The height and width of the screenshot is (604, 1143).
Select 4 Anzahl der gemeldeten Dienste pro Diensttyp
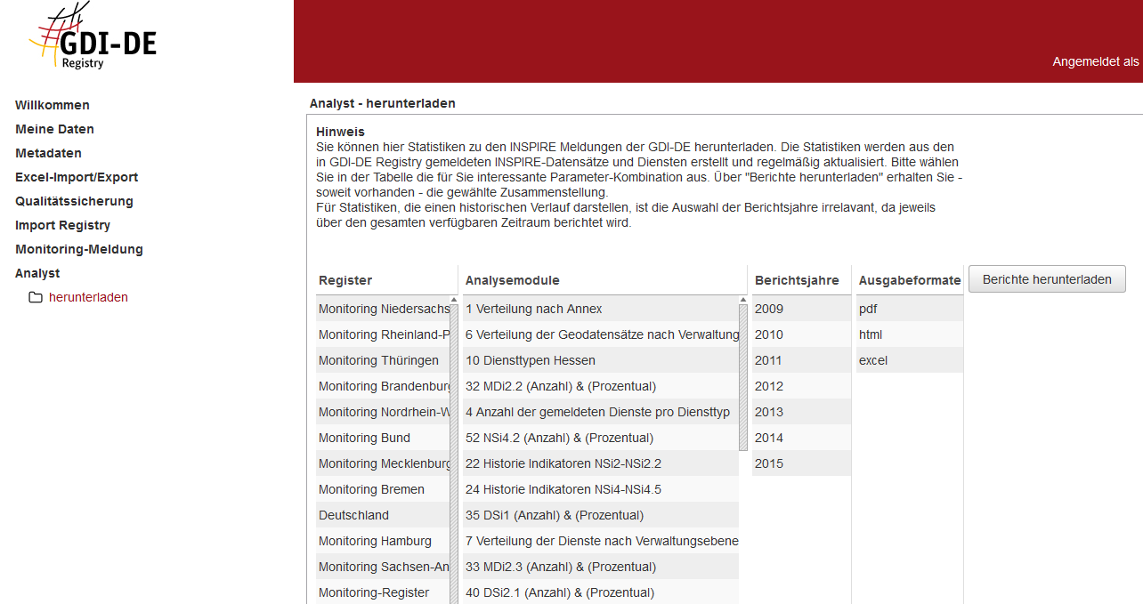pyautogui.click(x=601, y=412)
